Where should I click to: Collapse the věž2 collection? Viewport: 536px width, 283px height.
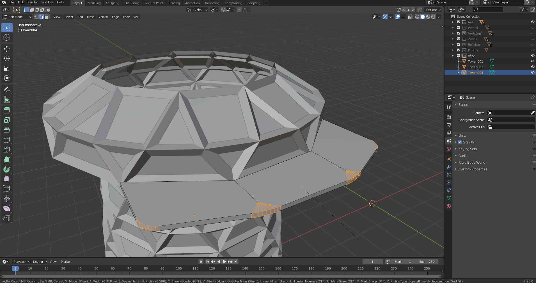(x=453, y=56)
